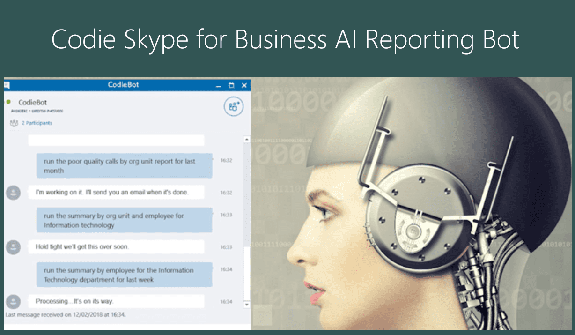Select the "run the poor quality calls" message bubble
This screenshot has width=575, height=335.
tap(124, 165)
